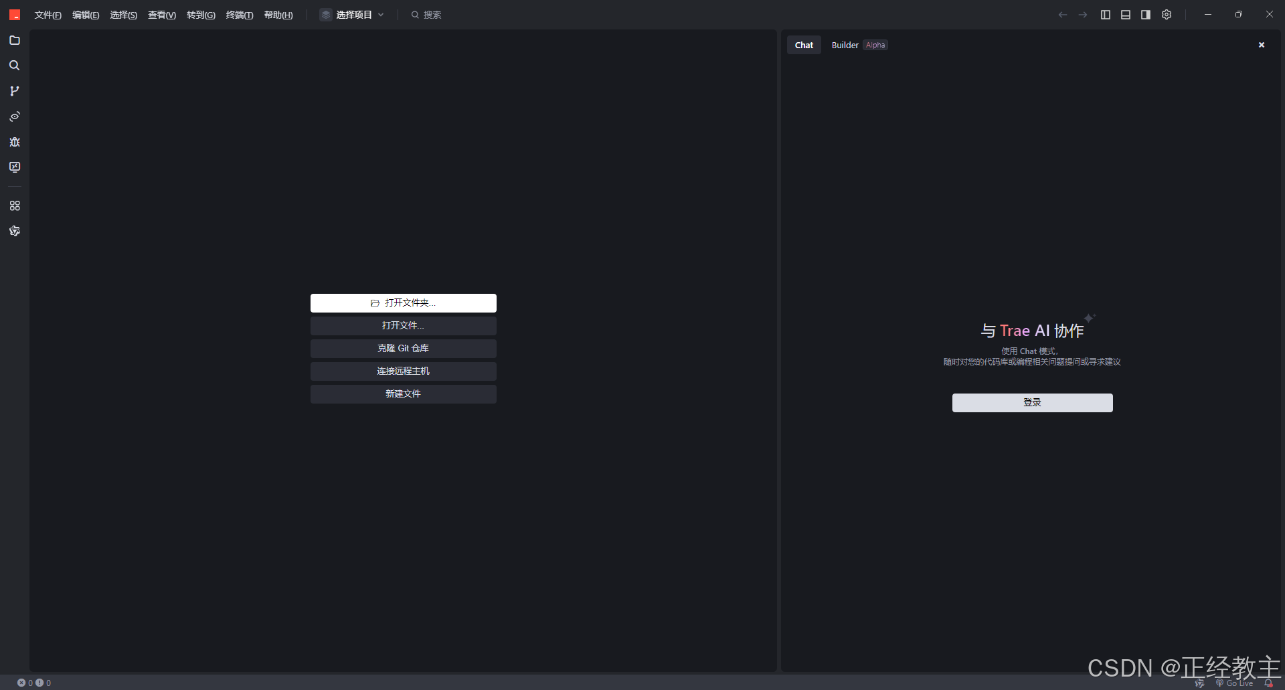This screenshot has width=1285, height=690.
Task: Toggle the left sidebar layout icon
Action: point(1106,15)
